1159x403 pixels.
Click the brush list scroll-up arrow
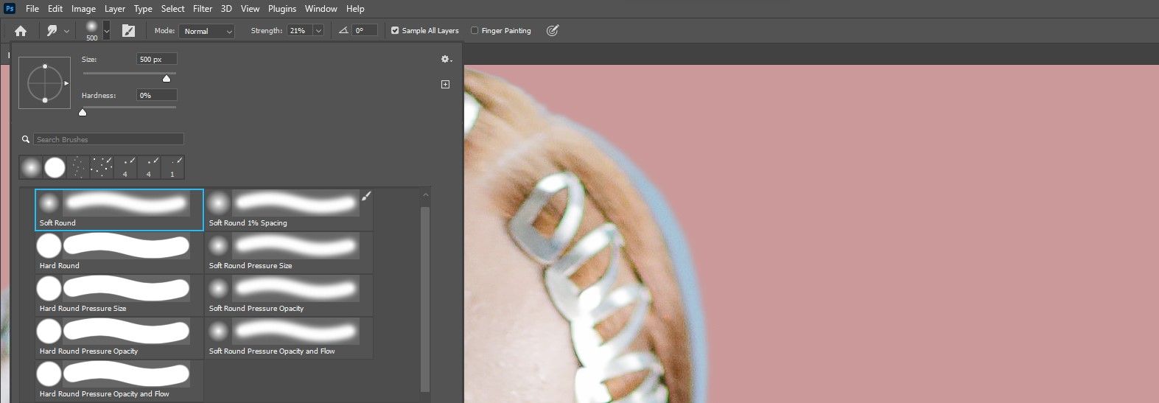(x=425, y=195)
